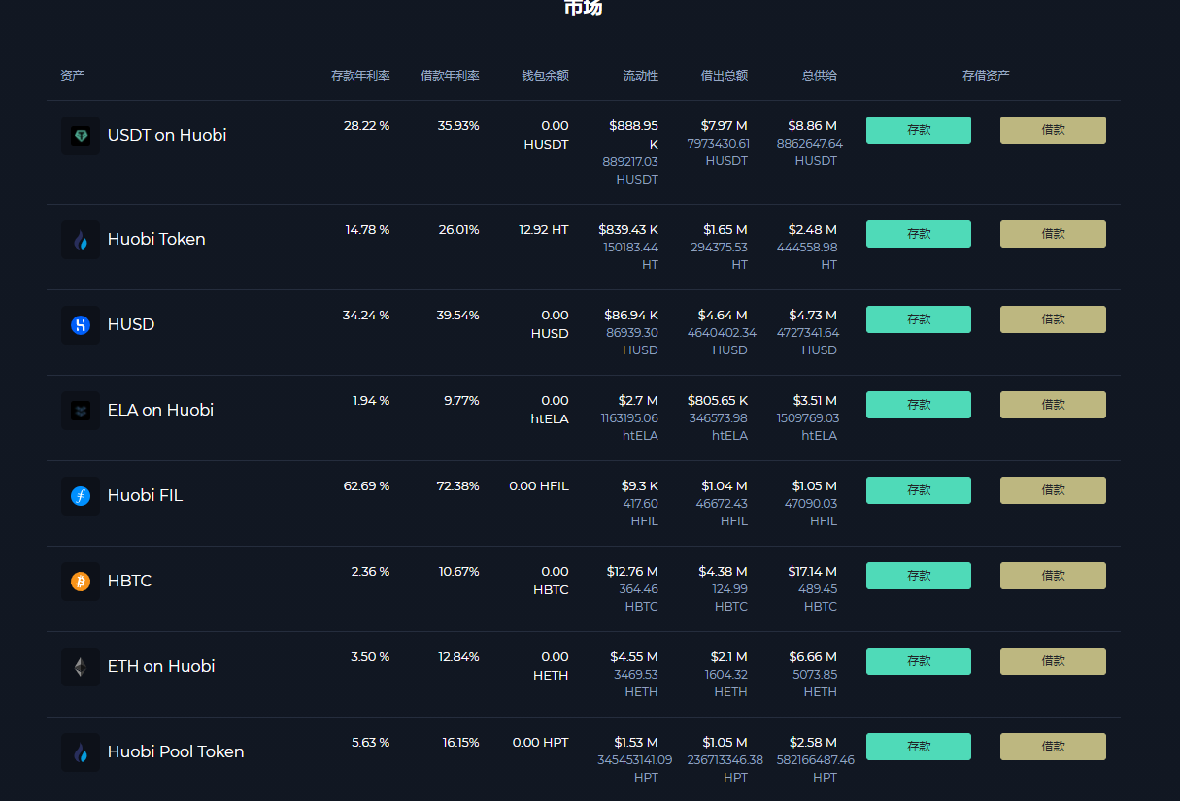This screenshot has height=801, width=1180.
Task: Click the 16.15% borrow rate
Action: point(460,743)
